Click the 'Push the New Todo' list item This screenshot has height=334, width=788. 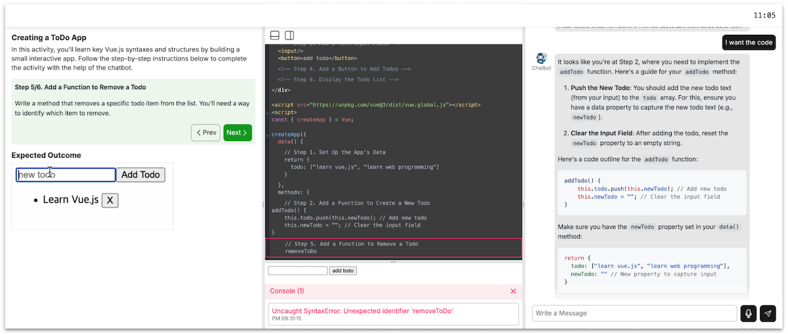[x=654, y=102]
